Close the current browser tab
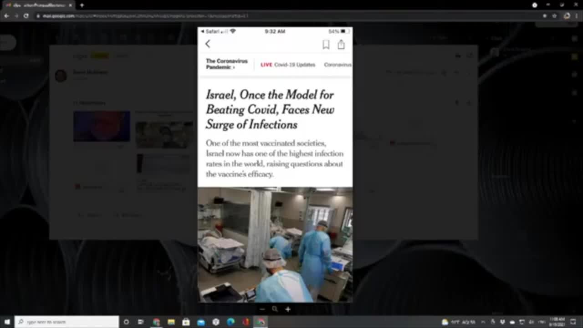The height and width of the screenshot is (328, 583). pyautogui.click(x=71, y=5)
